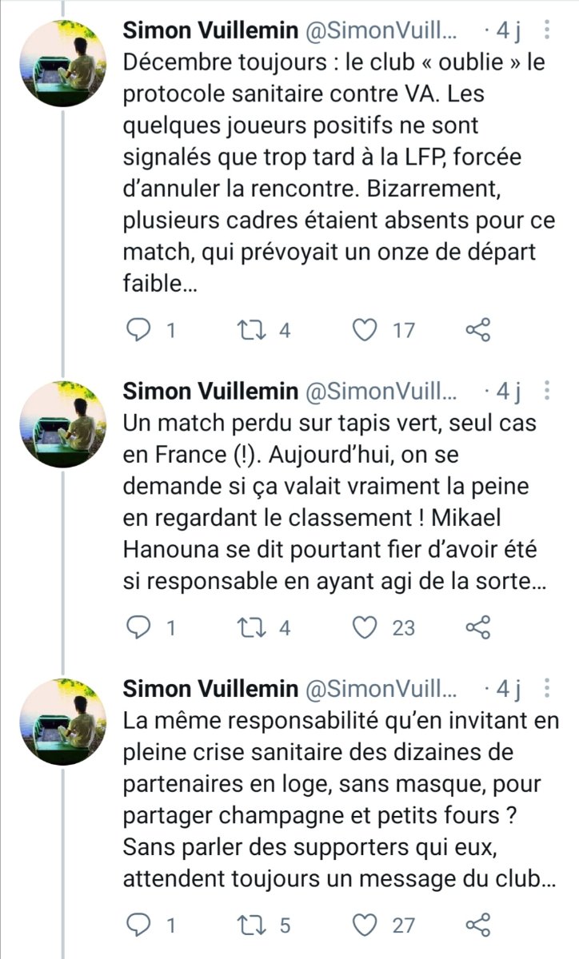Share the 'Un match perdu' tweet
Image resolution: width=579 pixels, height=959 pixels.
pos(477,627)
